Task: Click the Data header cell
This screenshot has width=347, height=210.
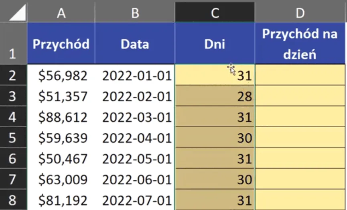Action: 135,44
